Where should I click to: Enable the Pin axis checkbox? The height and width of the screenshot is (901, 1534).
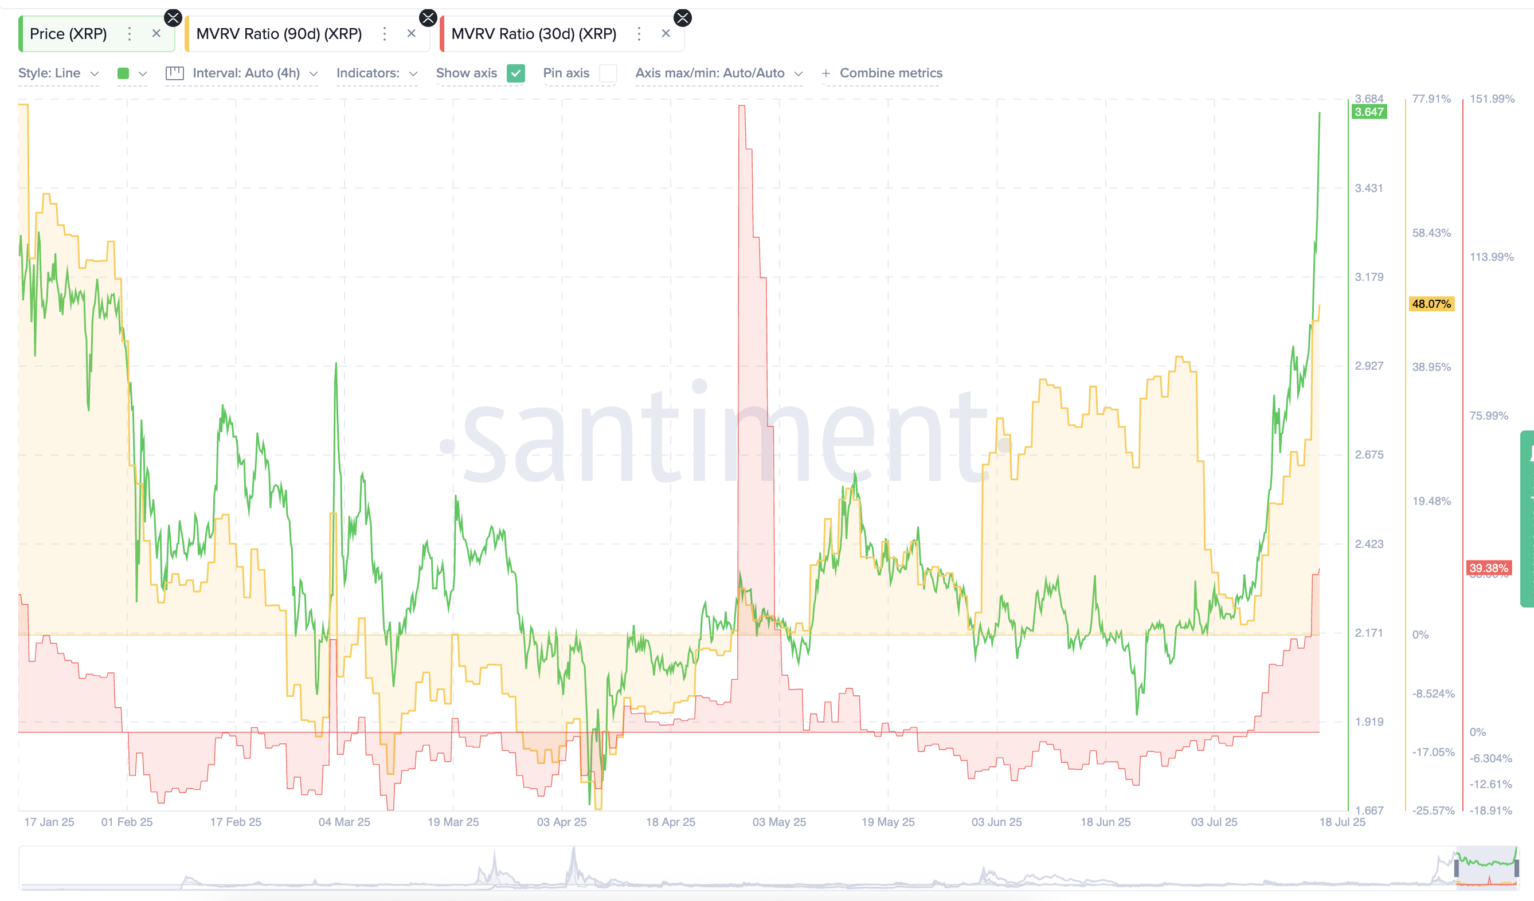[x=608, y=73]
